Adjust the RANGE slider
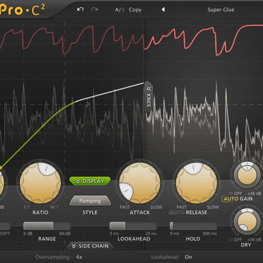Viewport: 263px width, 263px height. coord(47,226)
